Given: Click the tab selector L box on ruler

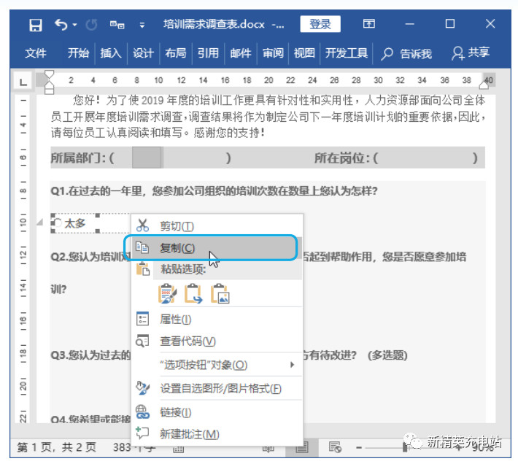Looking at the screenshot, I should tap(23, 81).
